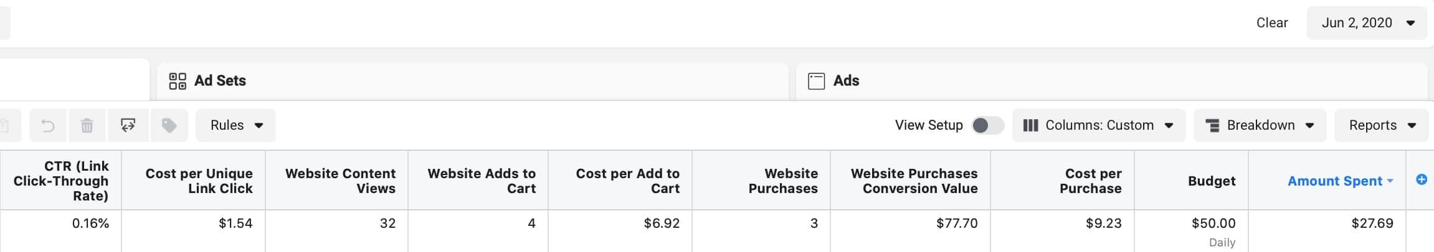Screen dimensions: 1434x252
Task: Click the clipboard paste icon
Action: 5,126
